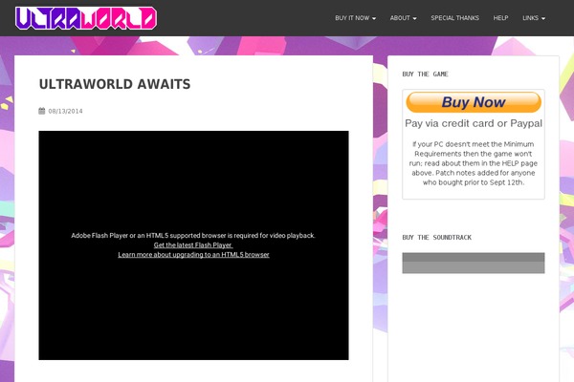Open the BUY IT NOW dropdown menu
Viewport: 574px width, 382px height.
[x=355, y=18]
